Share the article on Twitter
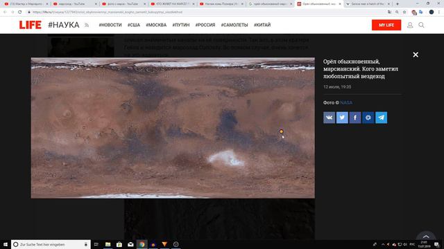 coord(342,118)
